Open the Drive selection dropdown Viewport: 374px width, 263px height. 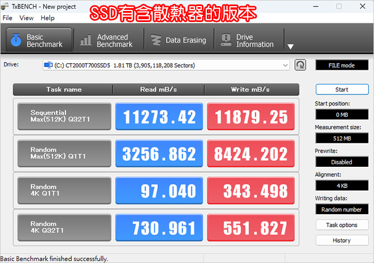tap(166, 65)
